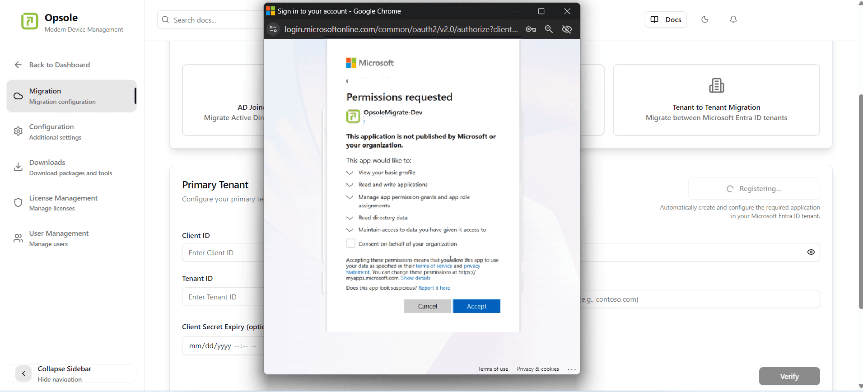Expand Read and write applications permission
Image resolution: width=863 pixels, height=392 pixels.
point(350,185)
